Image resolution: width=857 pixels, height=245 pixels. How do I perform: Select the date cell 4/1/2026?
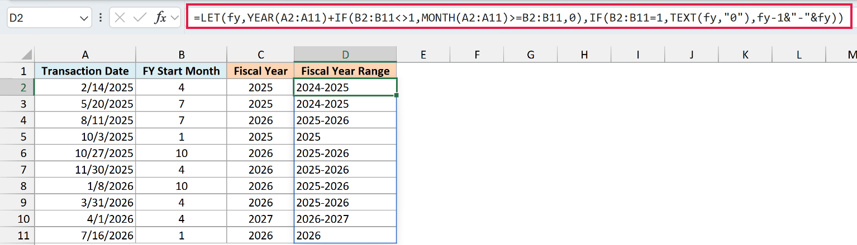85,219
